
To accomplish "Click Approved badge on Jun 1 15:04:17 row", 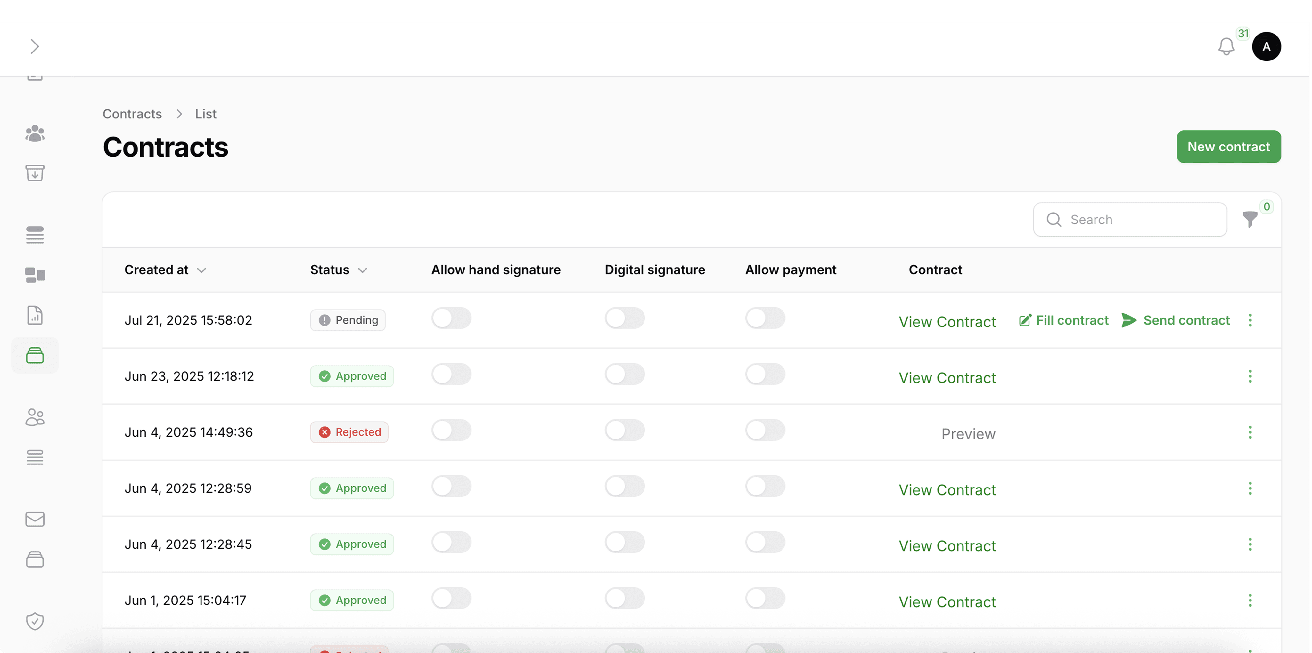I will click(x=351, y=600).
